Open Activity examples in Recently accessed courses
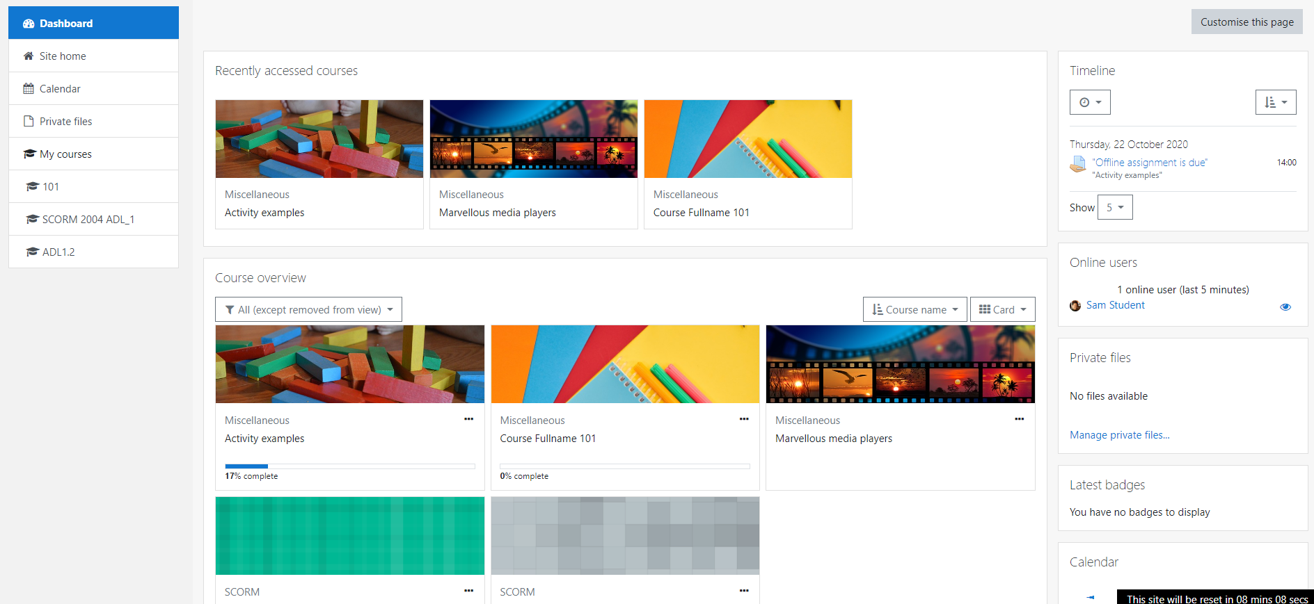 (264, 213)
